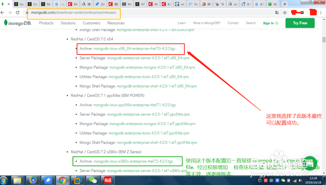326x185 pixels.
Task: Open 'What is MongoDB?' link
Action: coord(207,23)
